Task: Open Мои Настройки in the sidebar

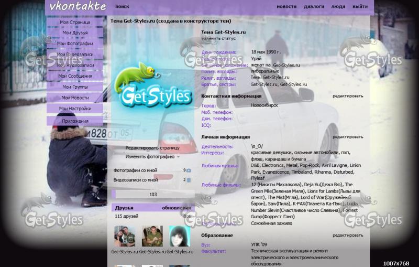Action: [x=75, y=109]
